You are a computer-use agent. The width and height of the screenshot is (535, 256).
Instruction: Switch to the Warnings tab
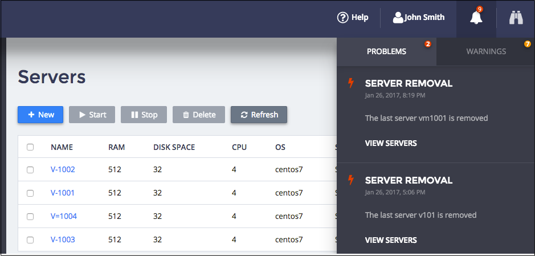point(486,51)
